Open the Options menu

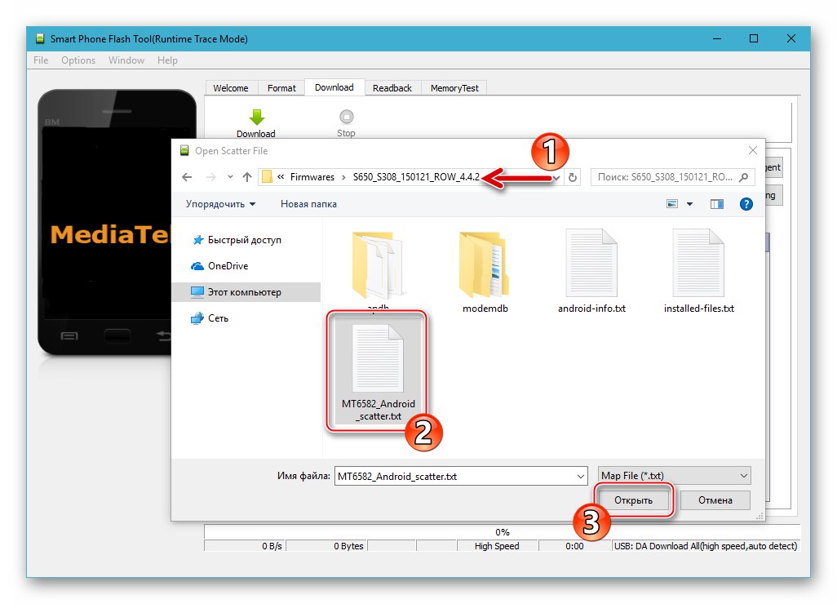pos(78,60)
